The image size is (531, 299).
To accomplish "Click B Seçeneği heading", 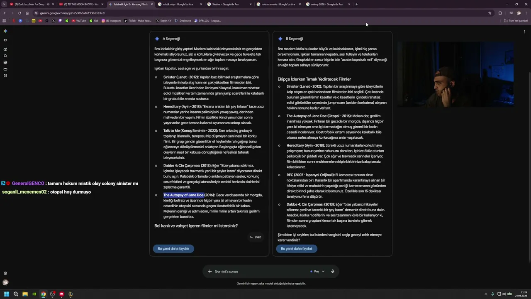I will (295, 39).
